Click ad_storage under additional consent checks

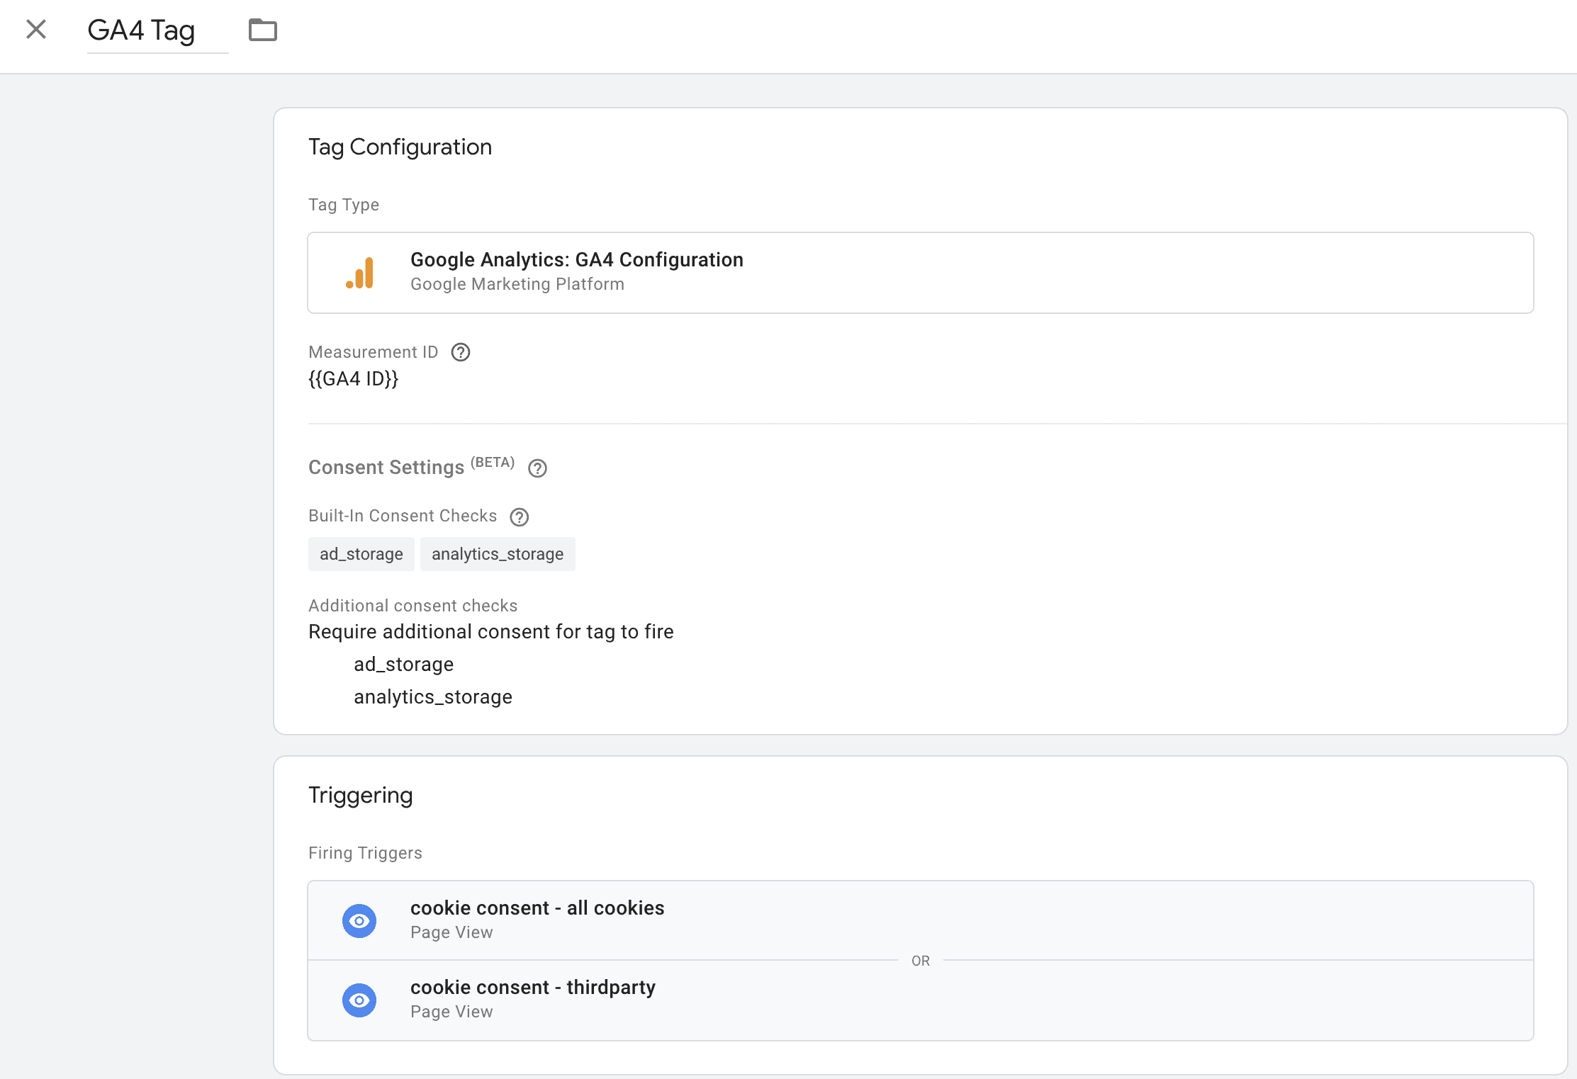[404, 665]
